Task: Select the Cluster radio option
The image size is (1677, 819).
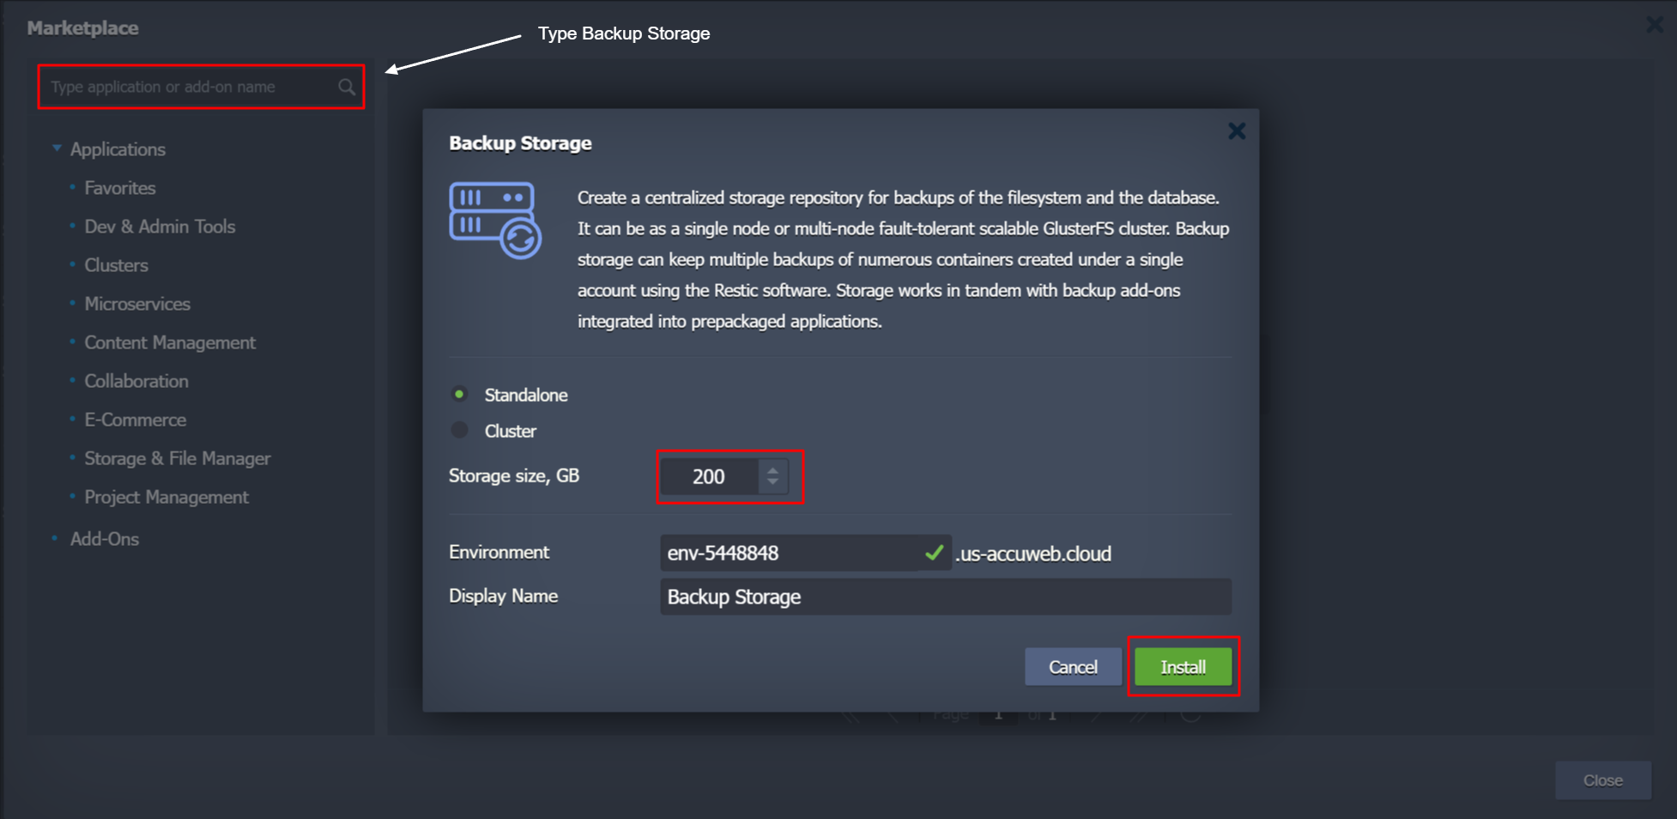Action: click(460, 430)
